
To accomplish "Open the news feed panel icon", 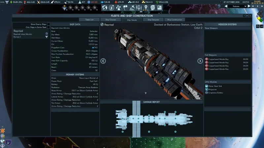I will click(x=159, y=8).
